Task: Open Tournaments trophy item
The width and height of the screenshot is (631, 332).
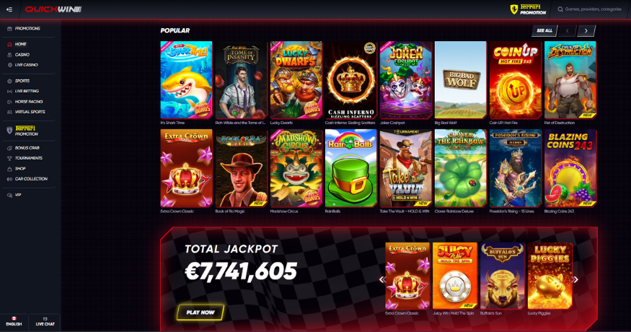Action: [28, 158]
